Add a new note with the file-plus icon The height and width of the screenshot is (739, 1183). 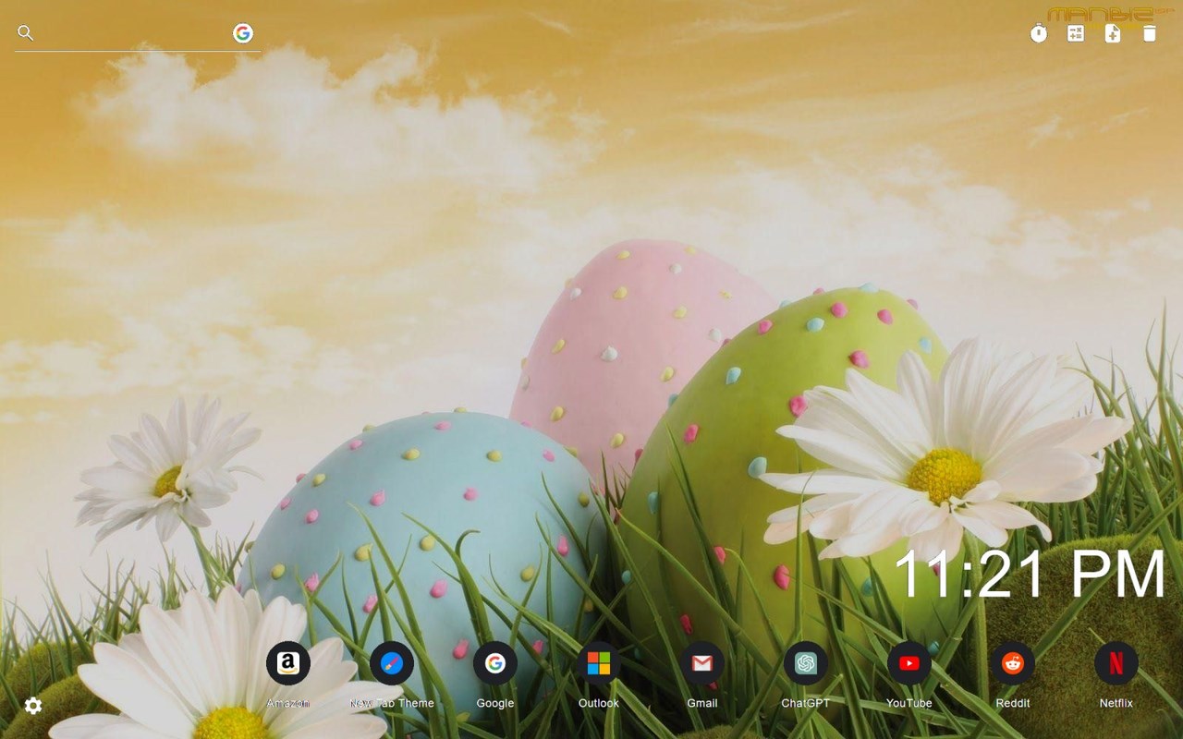(1113, 34)
